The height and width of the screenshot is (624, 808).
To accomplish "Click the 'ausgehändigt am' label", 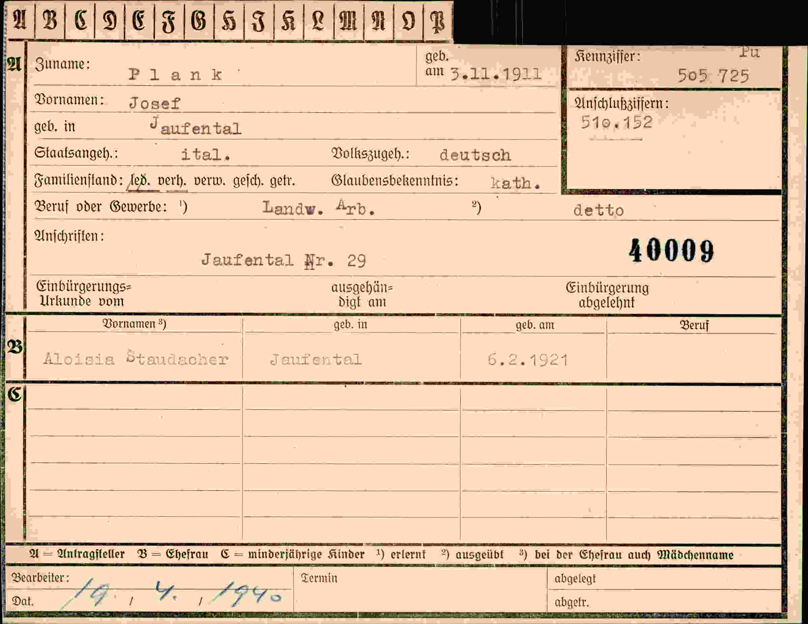I will (x=362, y=295).
